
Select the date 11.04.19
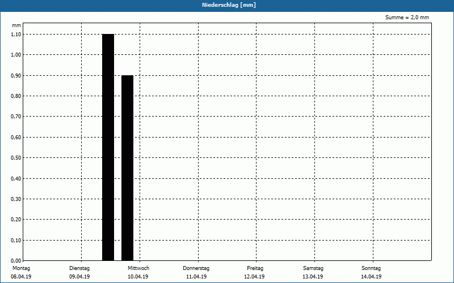point(196,277)
